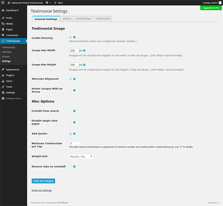Click the Image Max Width field
This screenshot has width=223, height=206.
74,50
